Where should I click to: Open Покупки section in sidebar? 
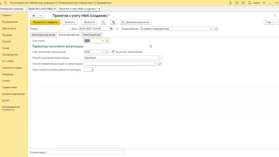click(x=7, y=41)
